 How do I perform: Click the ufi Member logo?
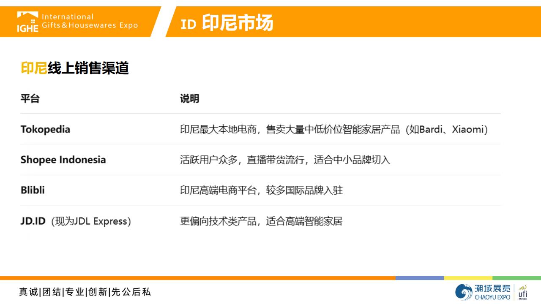(523, 292)
